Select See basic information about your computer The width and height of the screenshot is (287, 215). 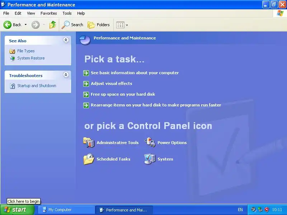click(x=135, y=73)
